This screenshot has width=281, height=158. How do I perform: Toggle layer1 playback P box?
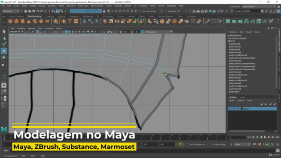[x=234, y=109]
